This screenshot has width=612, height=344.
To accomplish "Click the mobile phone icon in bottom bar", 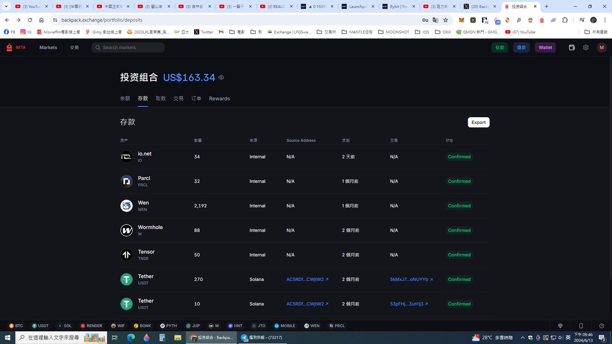I will point(581,326).
